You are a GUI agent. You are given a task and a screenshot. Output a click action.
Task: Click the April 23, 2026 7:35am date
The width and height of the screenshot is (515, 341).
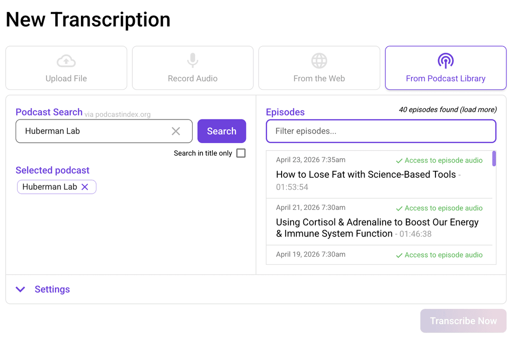[x=311, y=160]
